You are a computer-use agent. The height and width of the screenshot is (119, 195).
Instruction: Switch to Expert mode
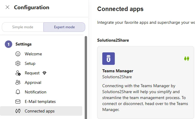64,27
